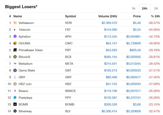Click Primalbase volume $53.283
The height and width of the screenshot is (115, 163).
112,50
